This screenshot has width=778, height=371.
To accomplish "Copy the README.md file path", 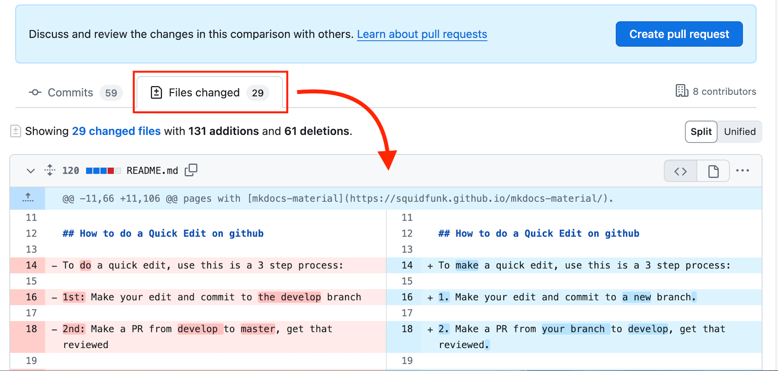I will coord(191,170).
